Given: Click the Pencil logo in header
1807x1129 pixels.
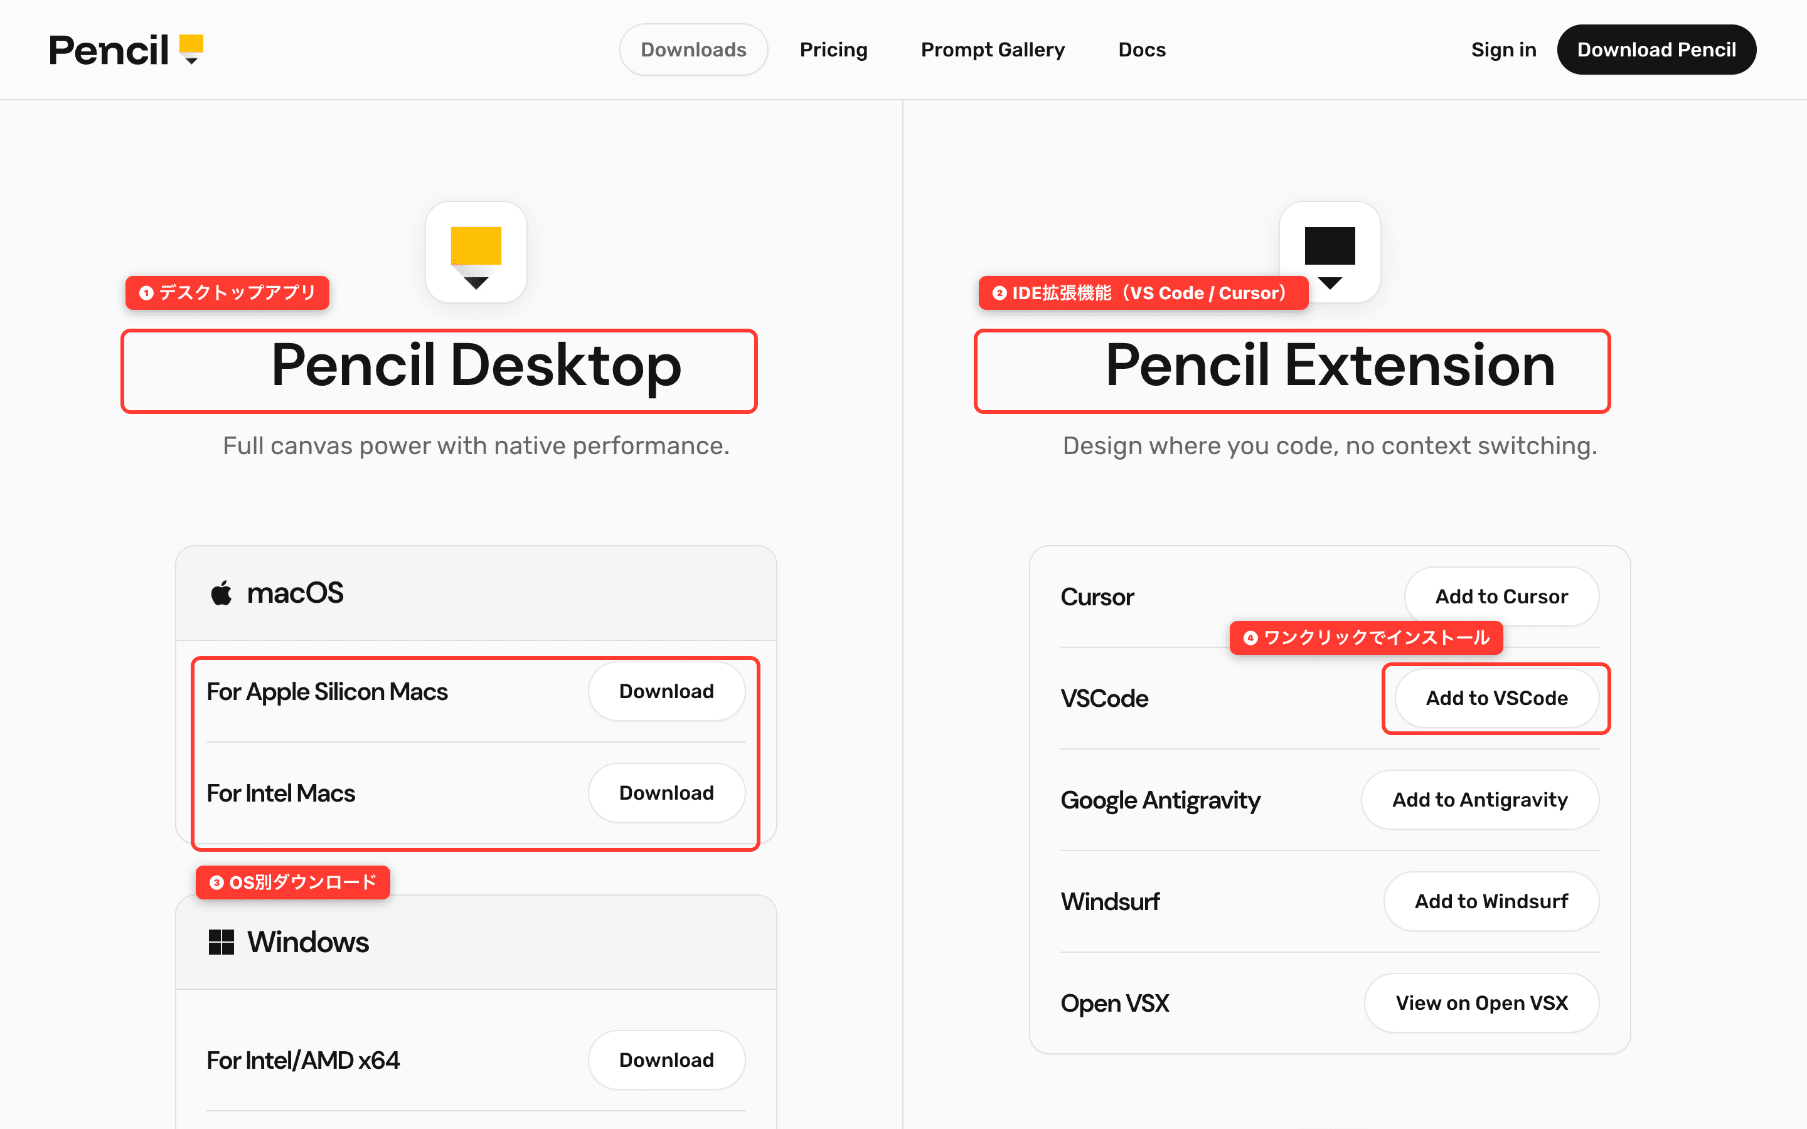Looking at the screenshot, I should [x=126, y=50].
